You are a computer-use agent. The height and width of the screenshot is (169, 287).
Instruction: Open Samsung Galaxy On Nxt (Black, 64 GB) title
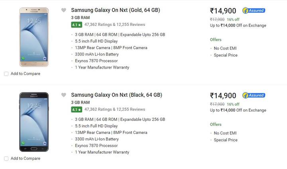click(x=116, y=95)
